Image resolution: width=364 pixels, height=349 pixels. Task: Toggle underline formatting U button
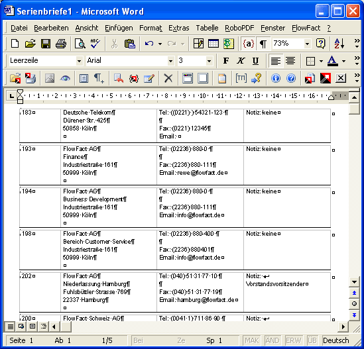pos(255,61)
